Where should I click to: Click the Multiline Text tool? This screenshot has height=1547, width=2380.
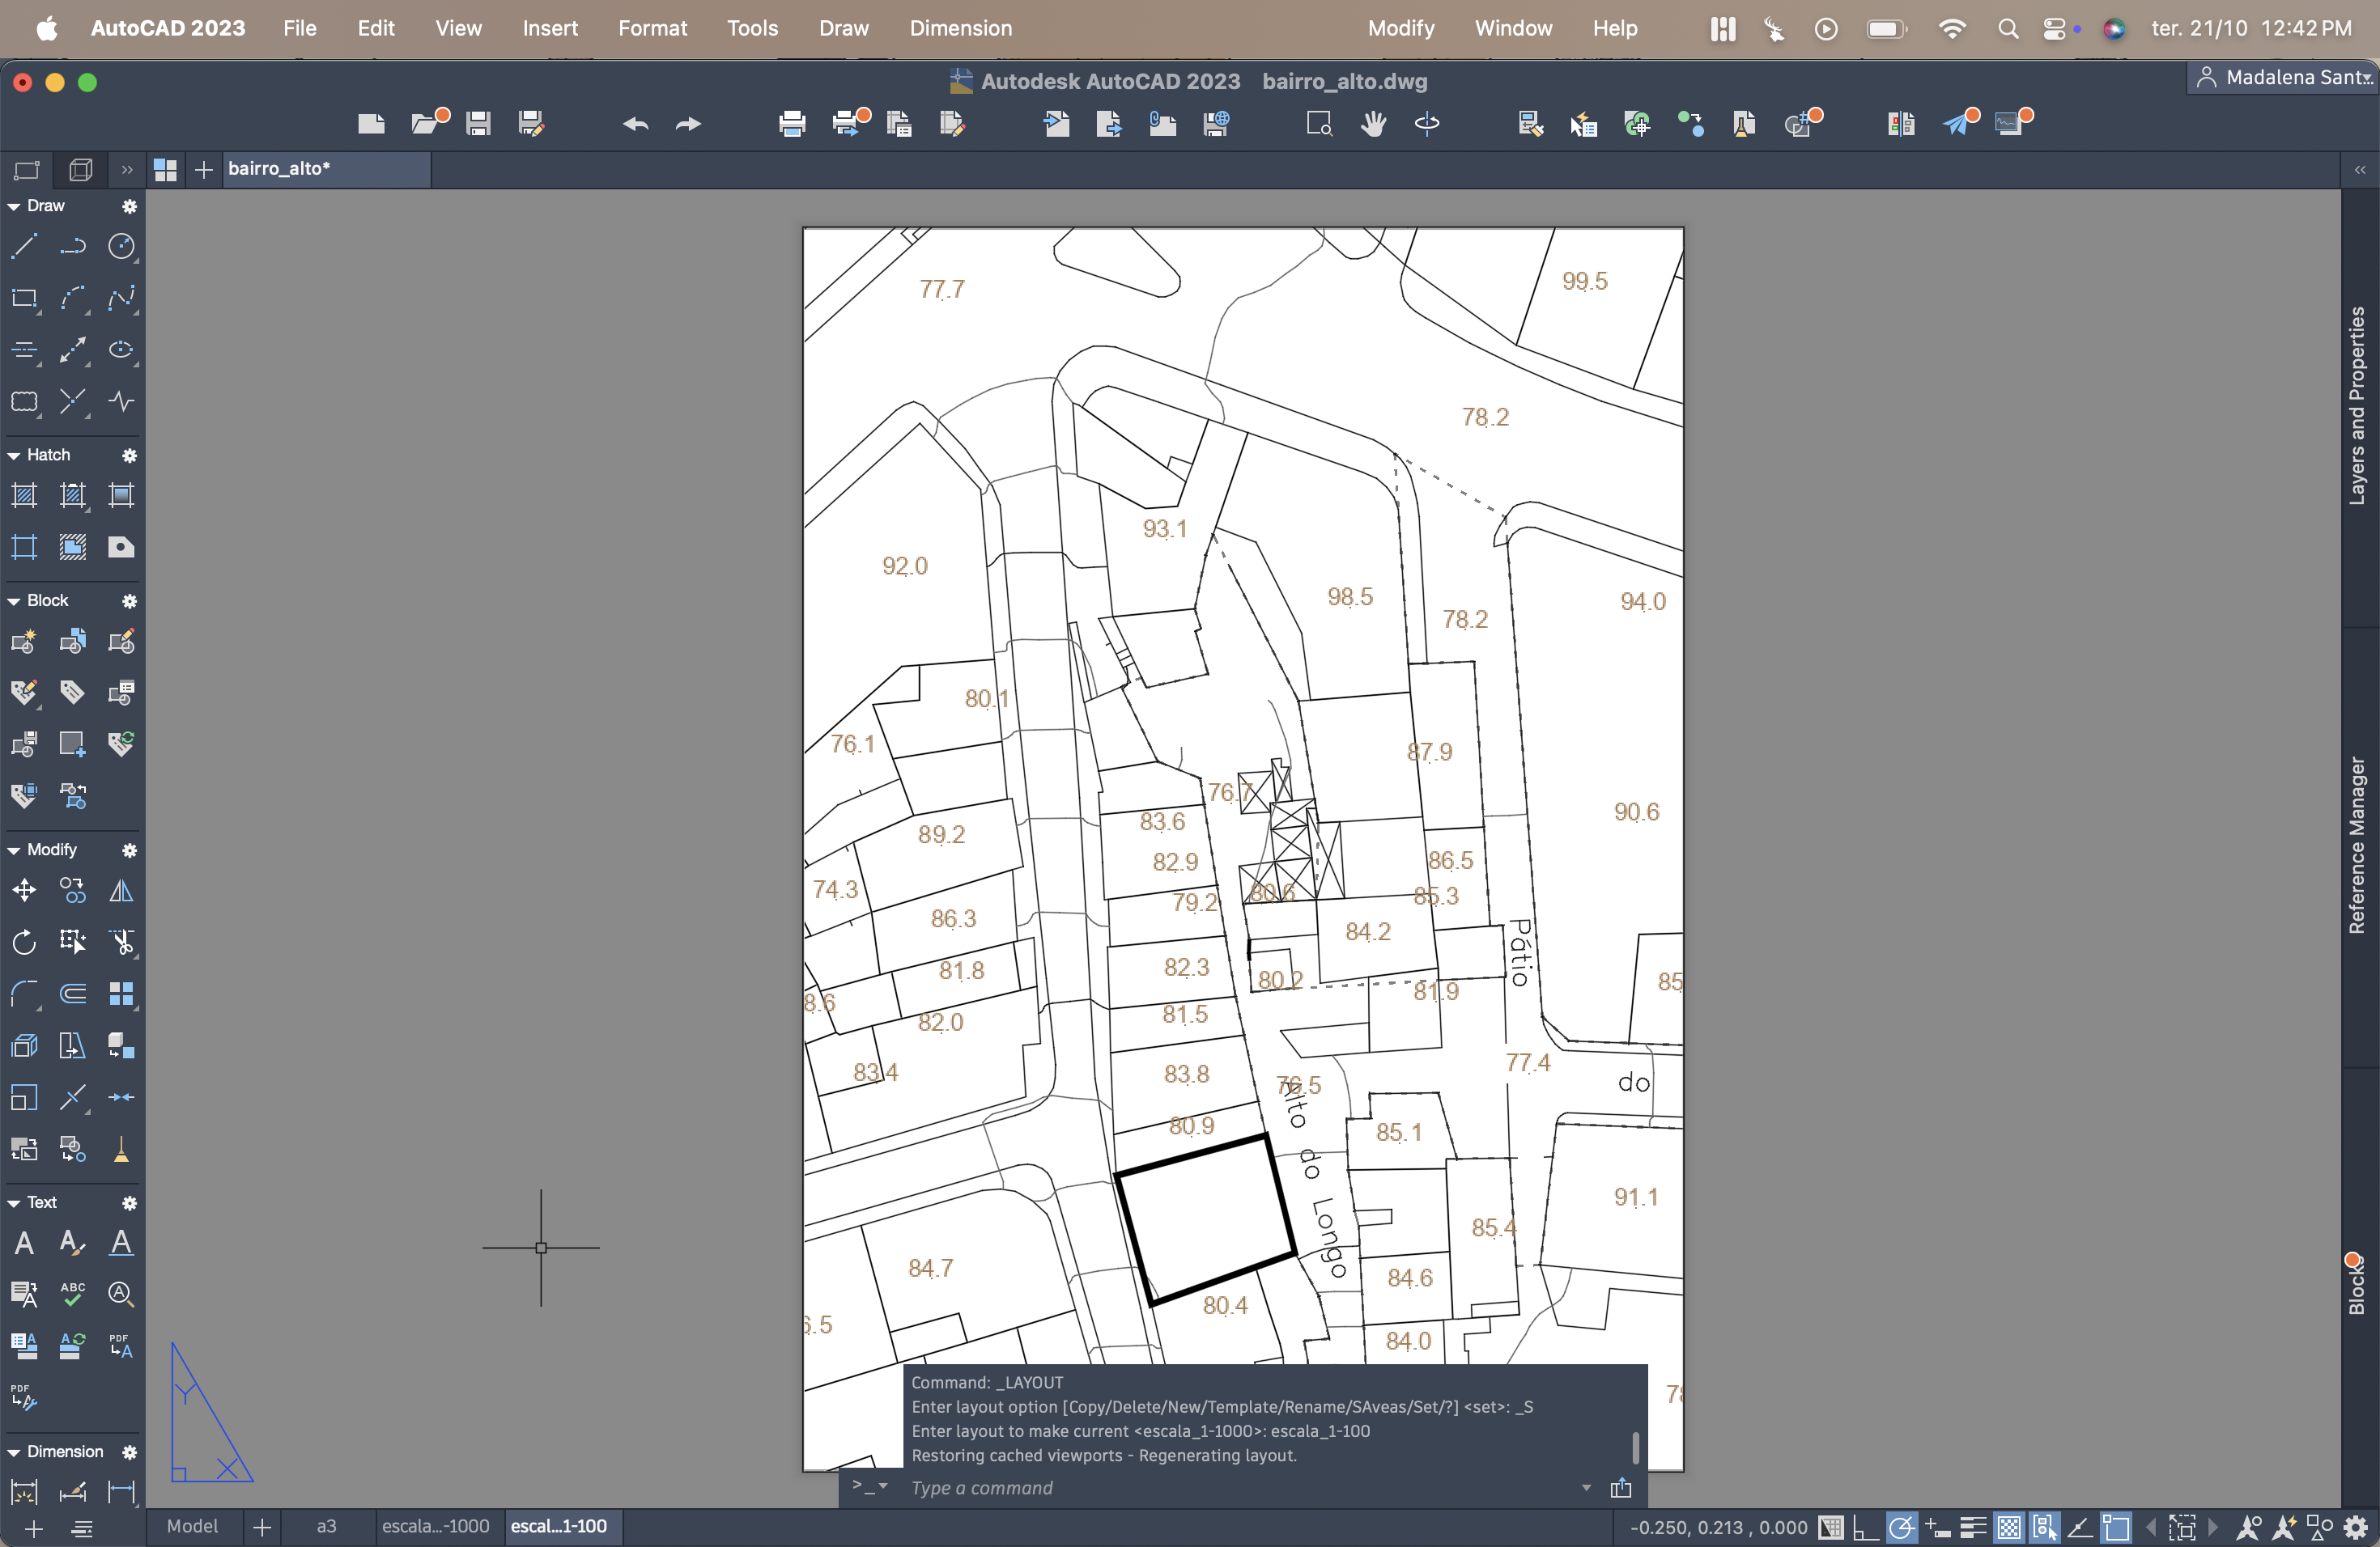click(x=24, y=1242)
